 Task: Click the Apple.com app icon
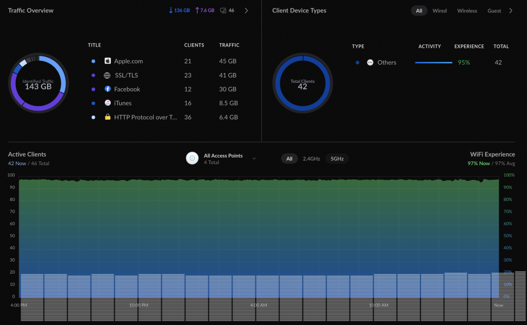click(108, 61)
